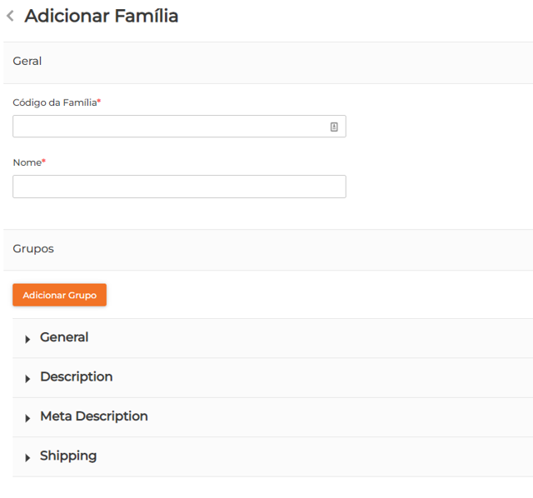Select the Grupos section header
The width and height of the screenshot is (533, 498).
coord(33,249)
